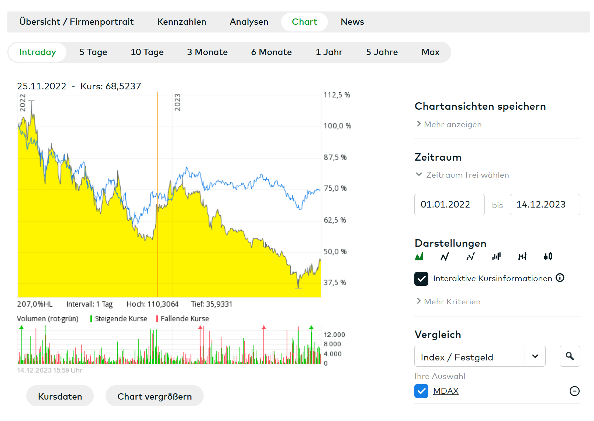The image size is (594, 421).
Task: Switch to solid line chart display
Action: [445, 256]
